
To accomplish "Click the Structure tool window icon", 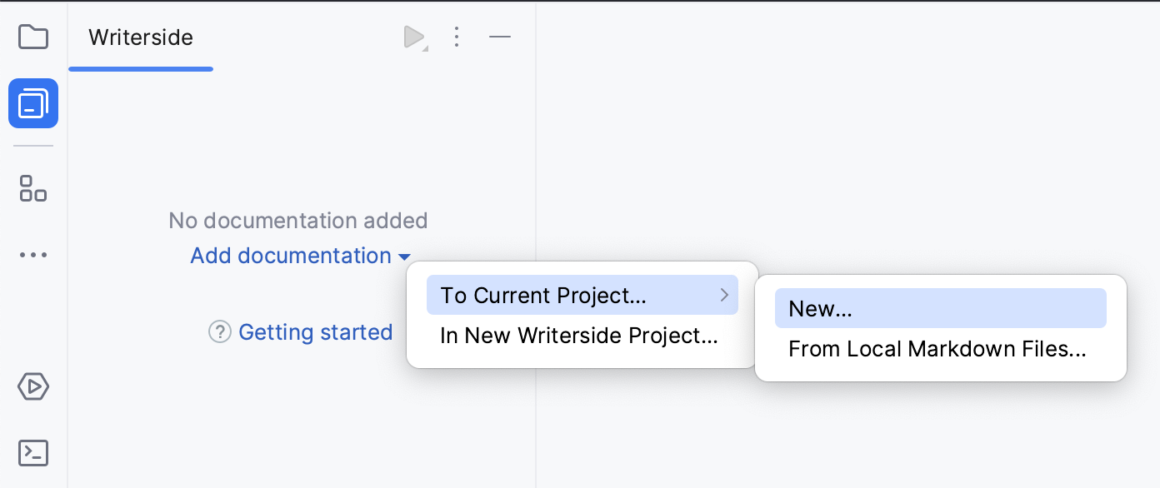I will 33,189.
